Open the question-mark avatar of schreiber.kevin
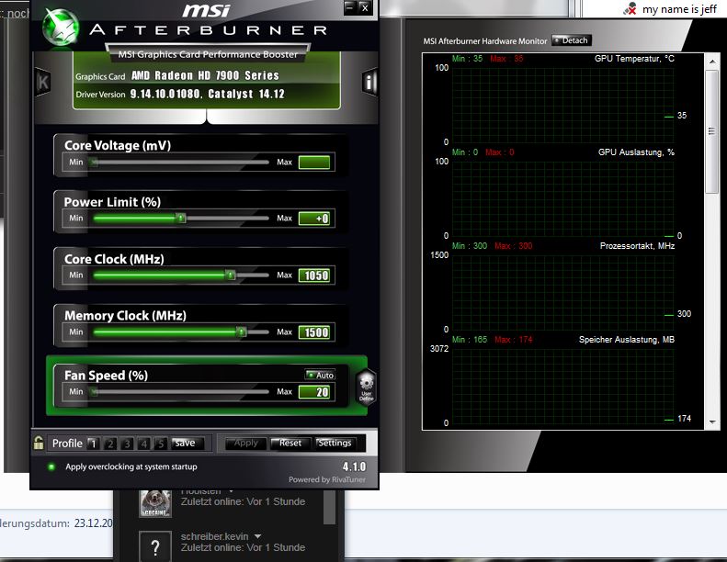 [x=155, y=546]
